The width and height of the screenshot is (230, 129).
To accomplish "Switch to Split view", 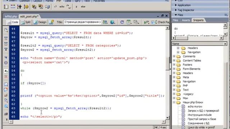I will tap(26, 22).
